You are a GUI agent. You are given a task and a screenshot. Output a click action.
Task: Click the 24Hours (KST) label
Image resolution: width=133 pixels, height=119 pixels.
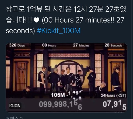click(114, 95)
